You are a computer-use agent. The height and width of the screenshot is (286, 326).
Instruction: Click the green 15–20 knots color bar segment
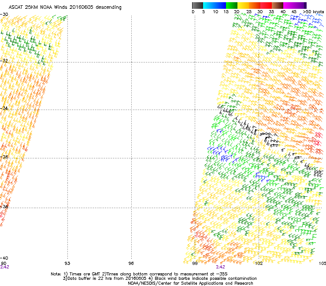coord(232,5)
